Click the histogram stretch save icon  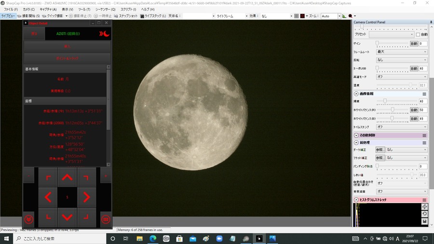(x=424, y=221)
